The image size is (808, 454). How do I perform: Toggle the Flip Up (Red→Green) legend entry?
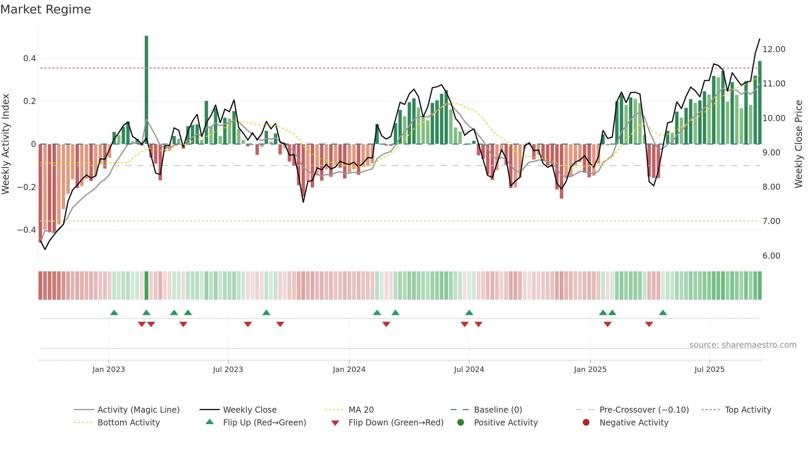coord(256,422)
